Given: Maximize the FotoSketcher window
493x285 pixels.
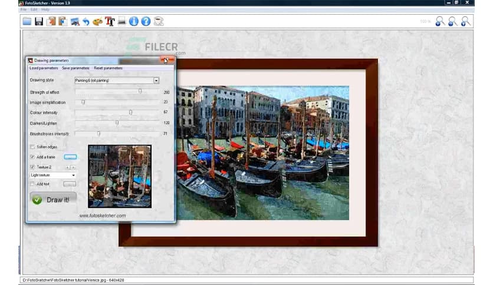Looking at the screenshot, I should tap(456, 2).
